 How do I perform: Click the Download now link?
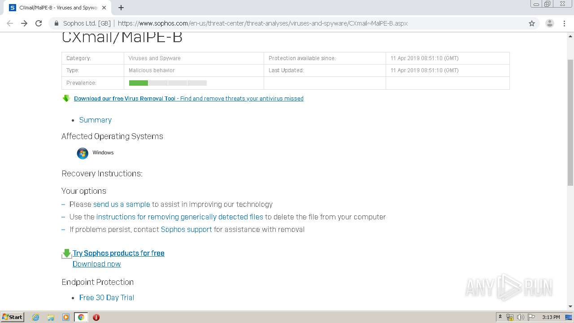(x=97, y=264)
